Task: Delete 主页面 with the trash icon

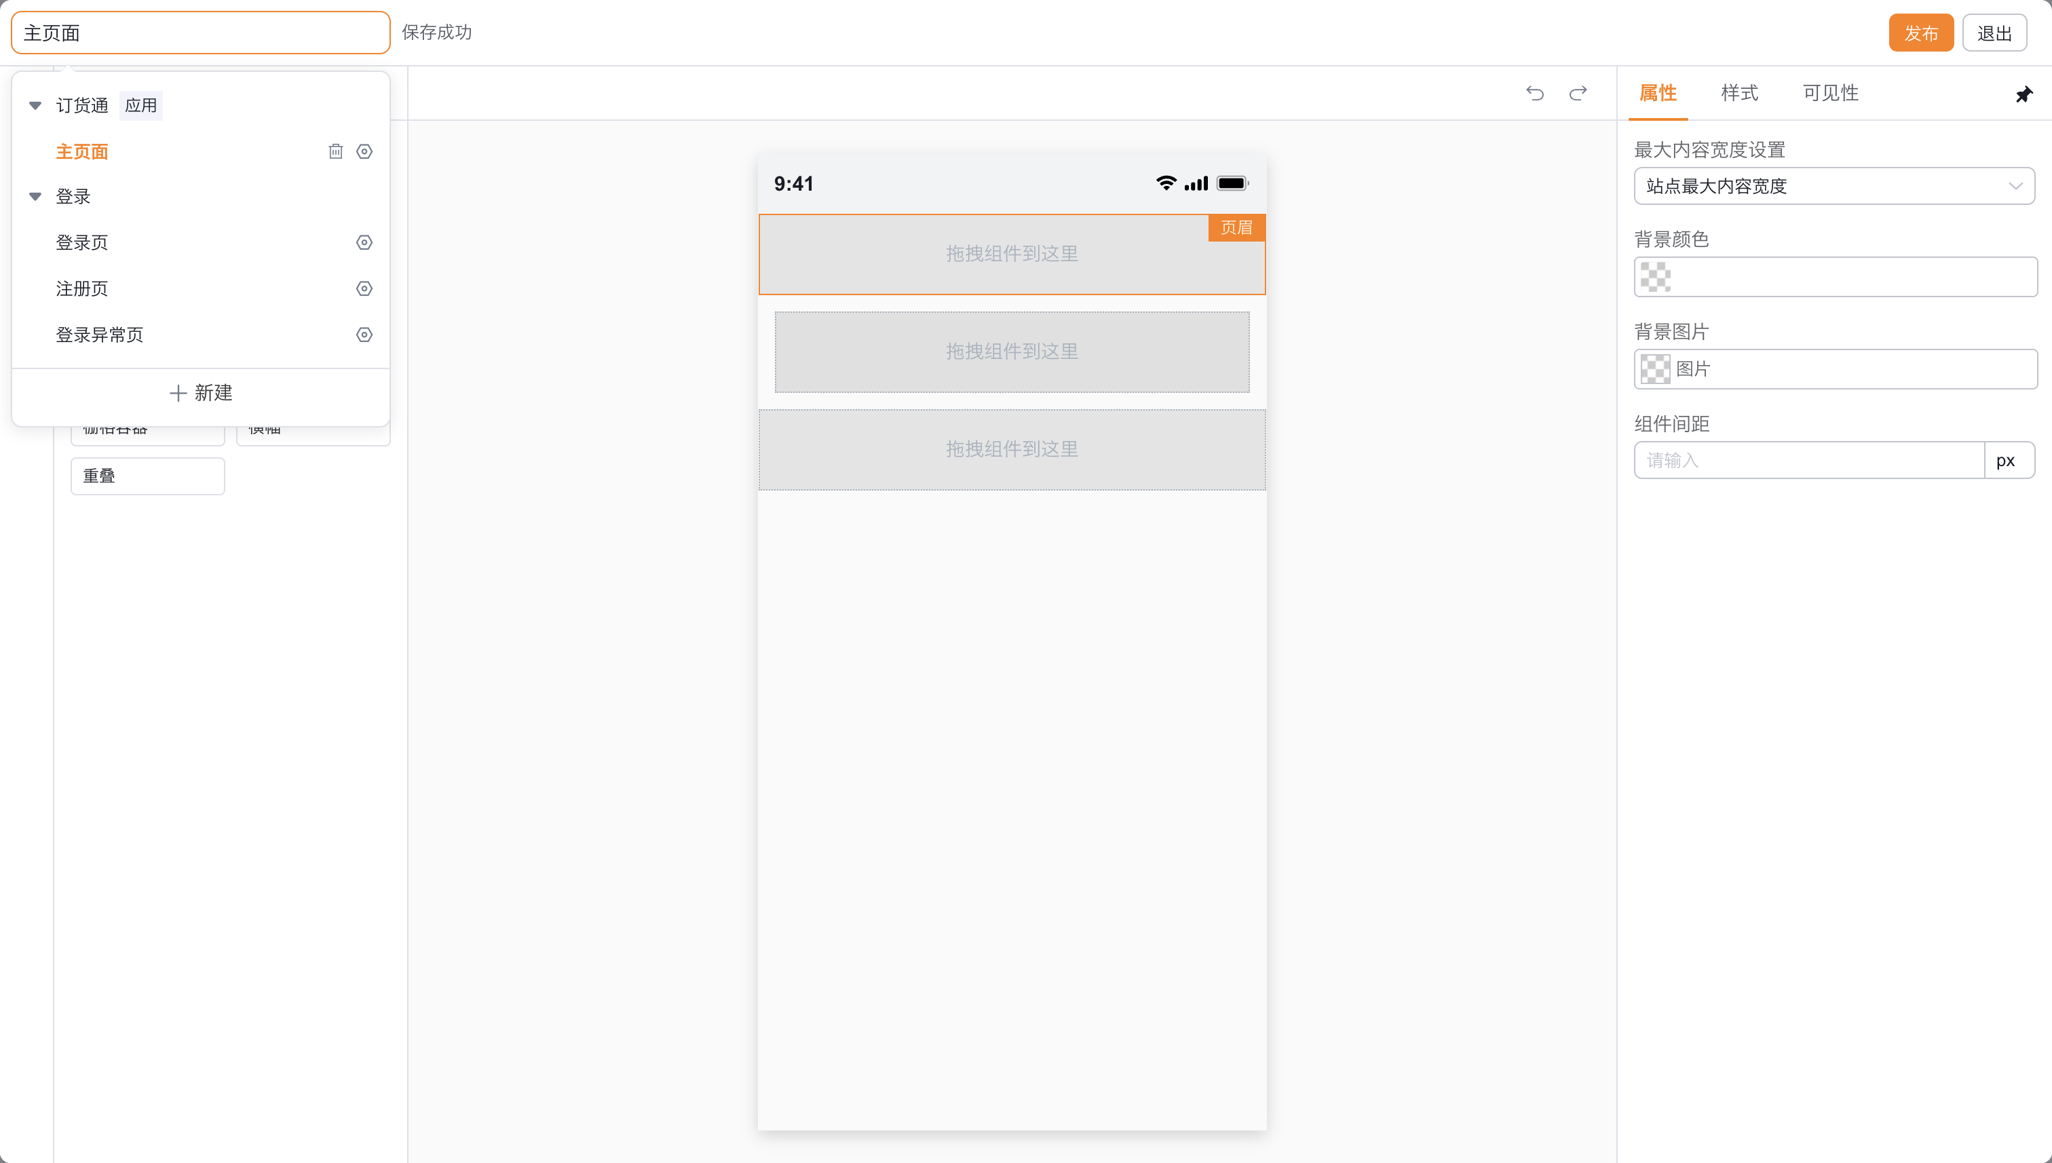Action: [x=335, y=151]
